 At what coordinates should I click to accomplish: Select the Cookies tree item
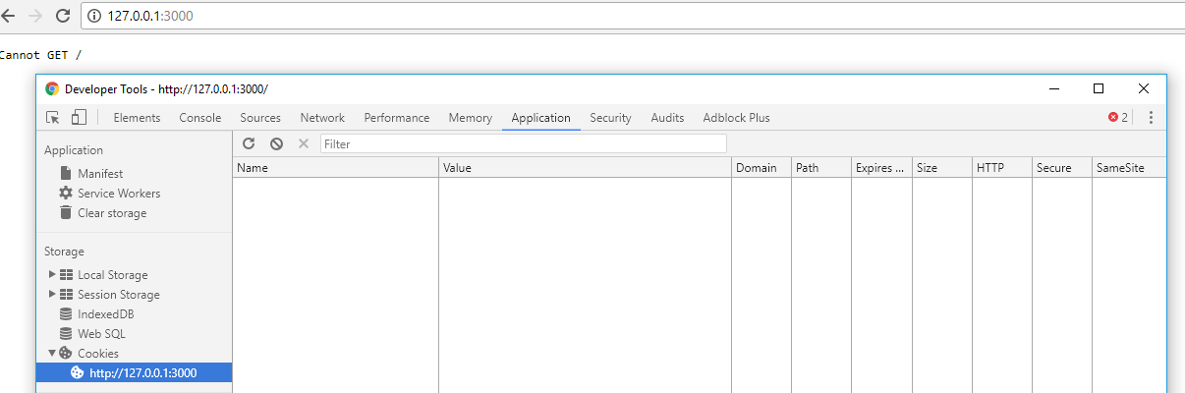pos(98,354)
